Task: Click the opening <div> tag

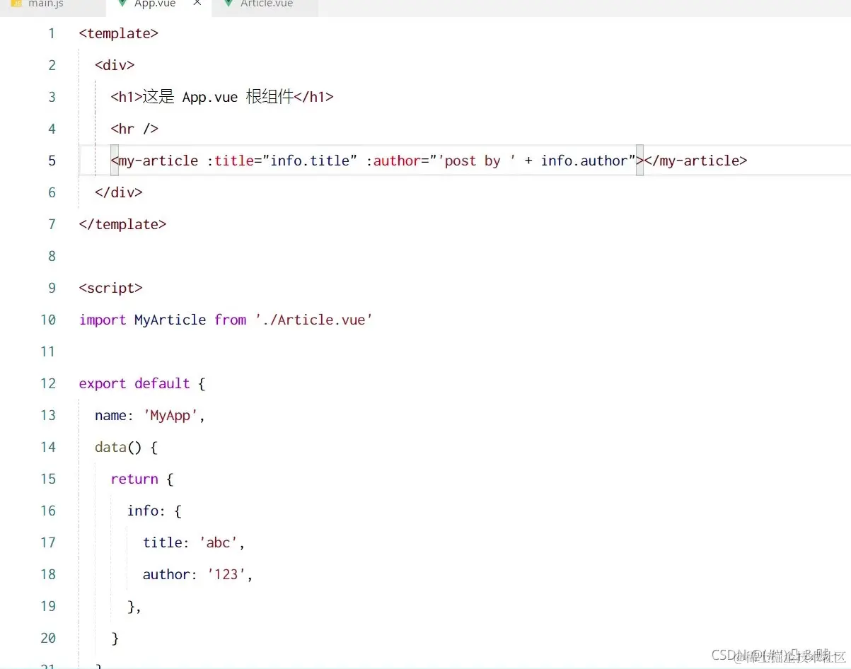Action: tap(115, 66)
